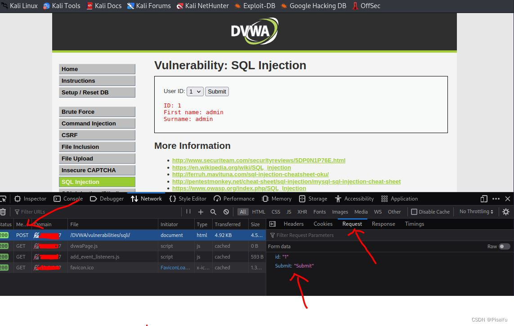Filter requests by Other type
Viewport: 514px width, 326px height.
[394, 212]
